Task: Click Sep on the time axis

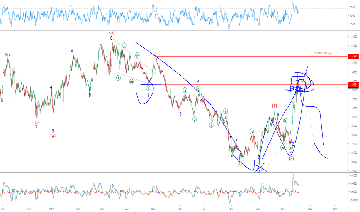Action: 258,209
